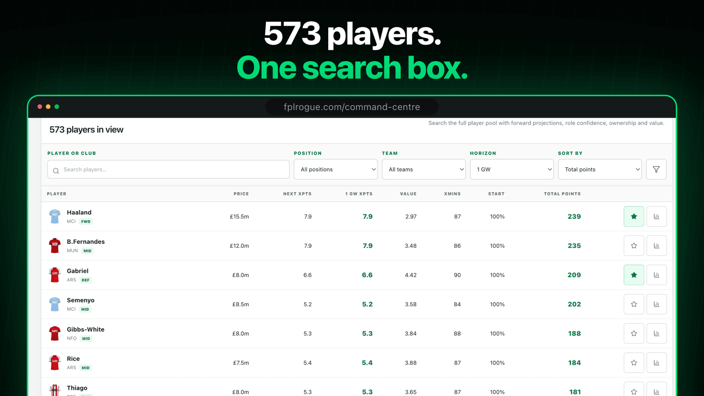Screen dimensions: 704x396
Task: Focus the Search players input field
Action: 169,169
